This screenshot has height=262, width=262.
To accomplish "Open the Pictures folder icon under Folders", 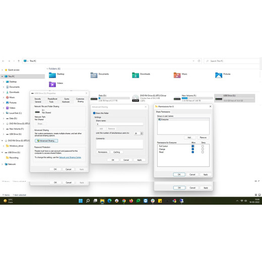I will tap(219, 75).
